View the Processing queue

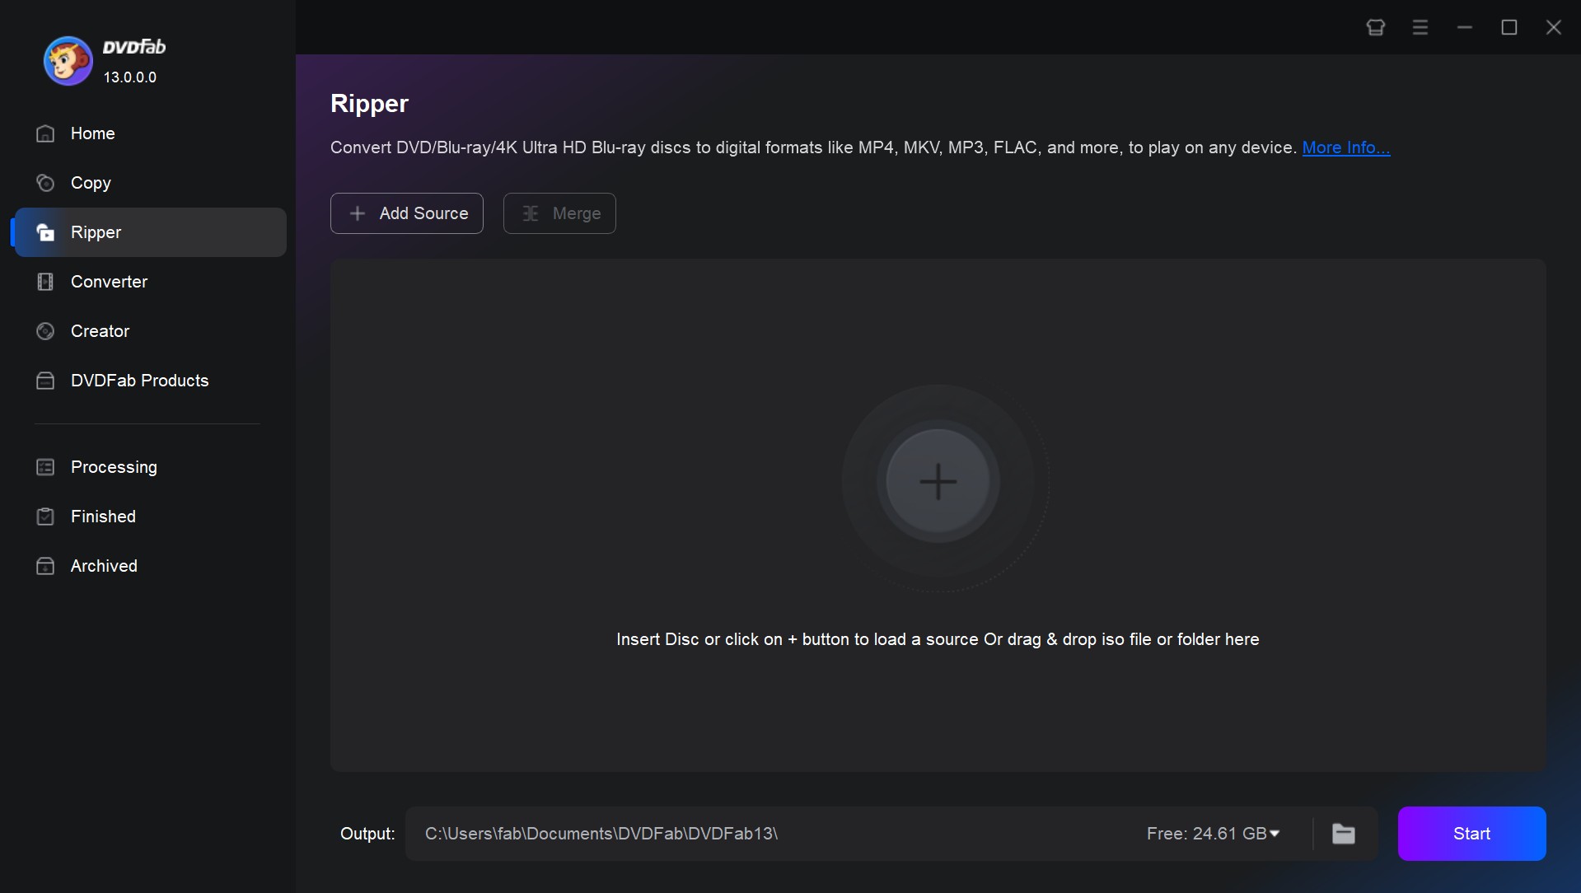coord(113,467)
